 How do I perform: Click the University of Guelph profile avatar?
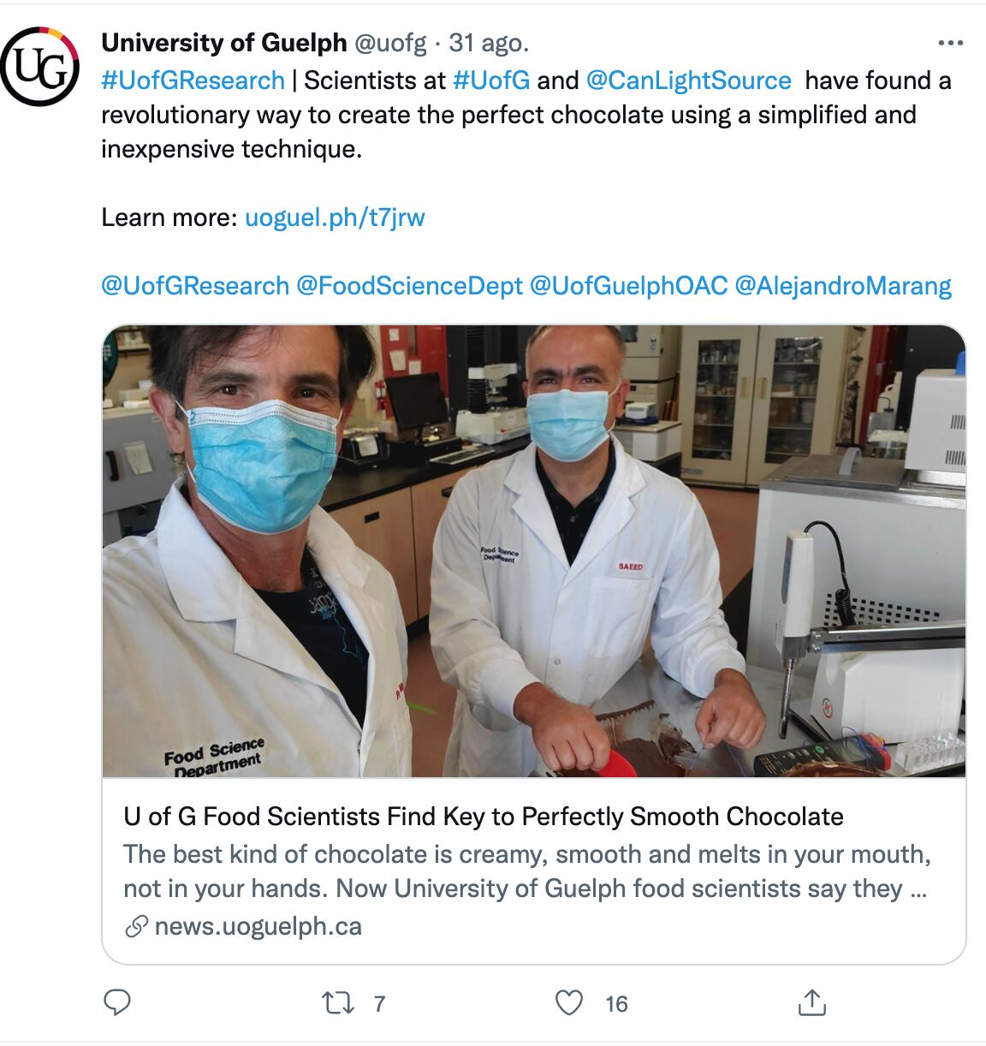click(x=40, y=66)
